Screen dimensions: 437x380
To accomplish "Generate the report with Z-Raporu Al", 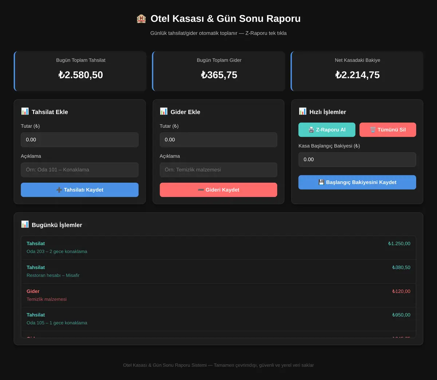I will tap(327, 130).
